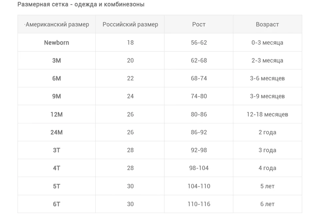Click the age cell '12-18 месяцев'

(267, 114)
